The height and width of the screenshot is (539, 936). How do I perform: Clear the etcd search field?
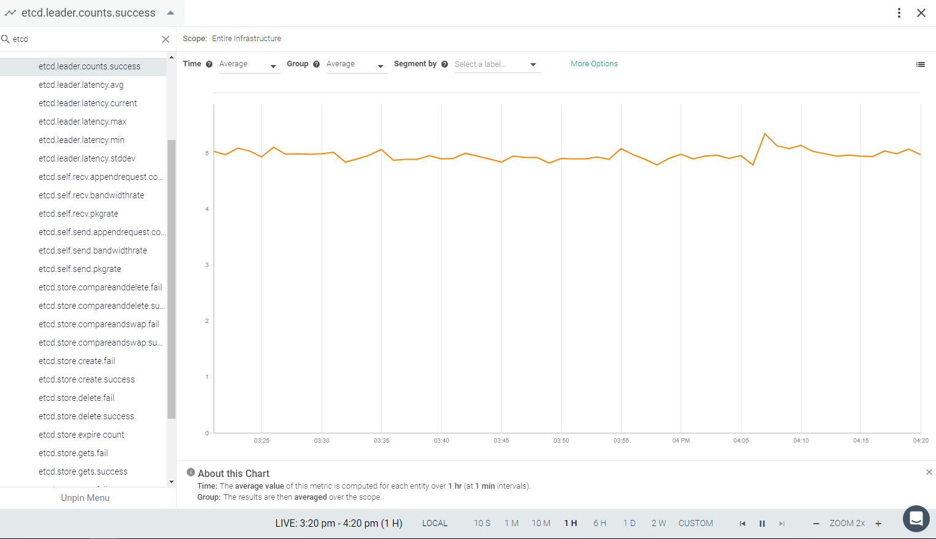click(166, 39)
